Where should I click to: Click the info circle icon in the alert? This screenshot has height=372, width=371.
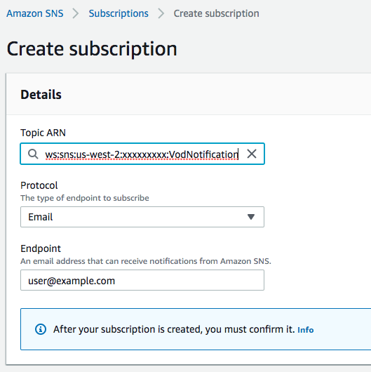41,329
